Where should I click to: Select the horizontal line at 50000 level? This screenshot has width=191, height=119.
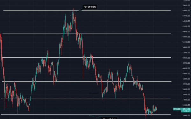[87, 57]
